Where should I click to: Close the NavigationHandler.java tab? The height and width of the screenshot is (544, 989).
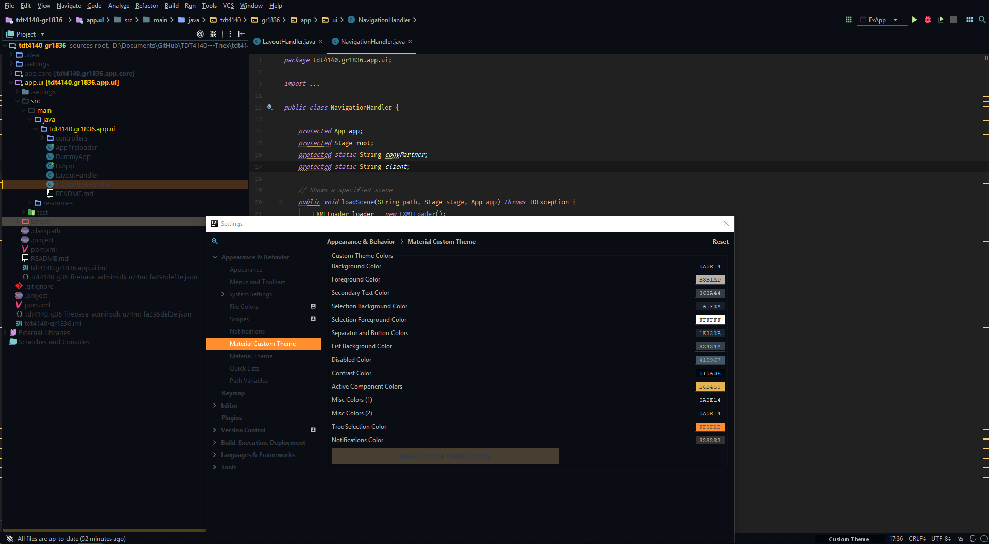tap(411, 42)
